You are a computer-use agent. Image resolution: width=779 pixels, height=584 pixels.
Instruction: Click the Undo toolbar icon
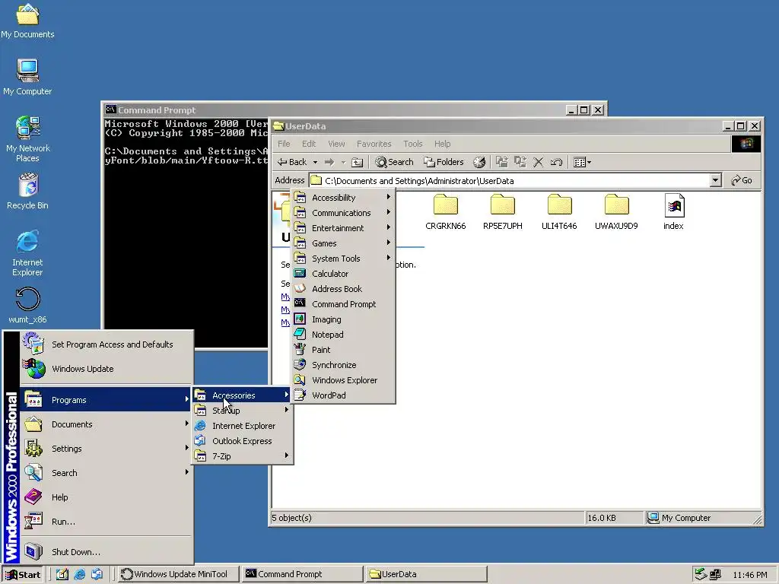coord(556,162)
